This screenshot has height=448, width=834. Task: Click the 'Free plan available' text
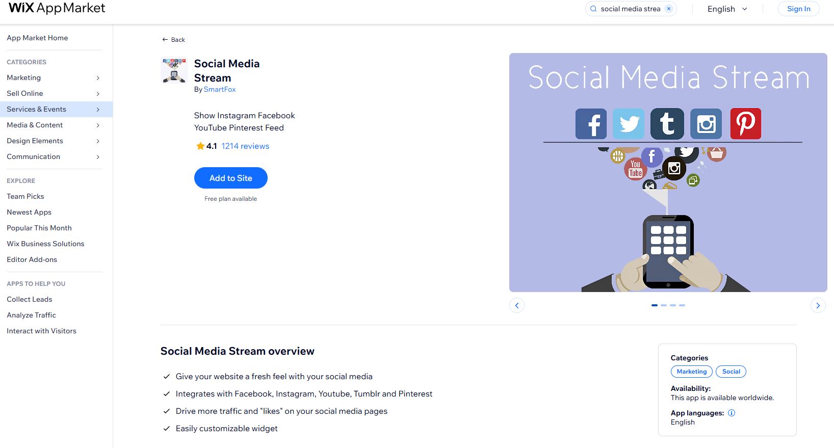click(x=231, y=199)
